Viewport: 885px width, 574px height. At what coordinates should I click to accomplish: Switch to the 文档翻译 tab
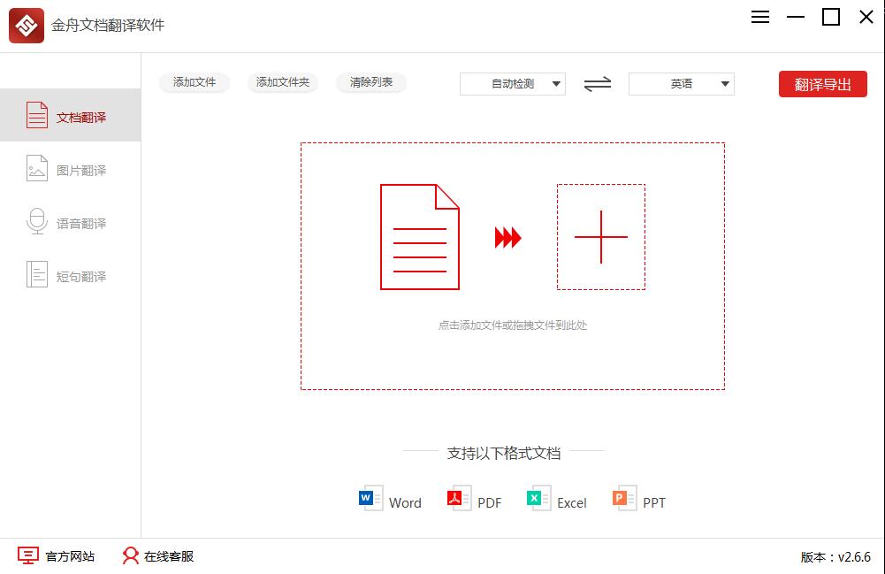[71, 114]
